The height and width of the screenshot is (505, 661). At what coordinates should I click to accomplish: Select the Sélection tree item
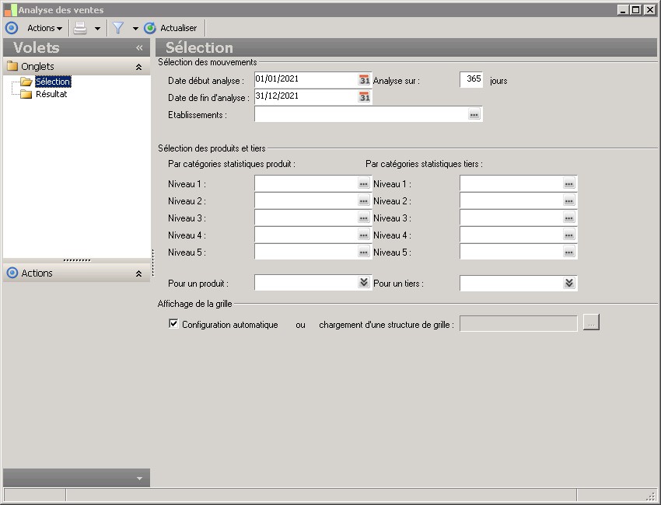pos(53,82)
